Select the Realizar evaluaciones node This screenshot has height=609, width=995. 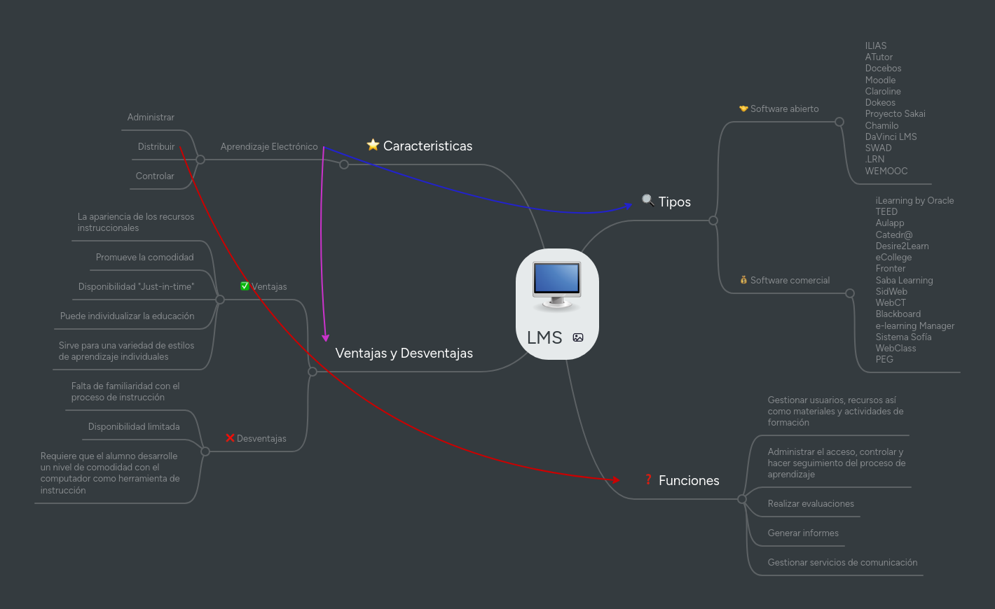(x=811, y=503)
